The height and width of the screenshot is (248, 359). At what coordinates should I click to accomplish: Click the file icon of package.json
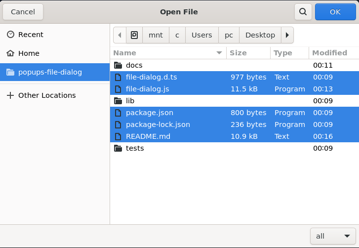pos(118,113)
